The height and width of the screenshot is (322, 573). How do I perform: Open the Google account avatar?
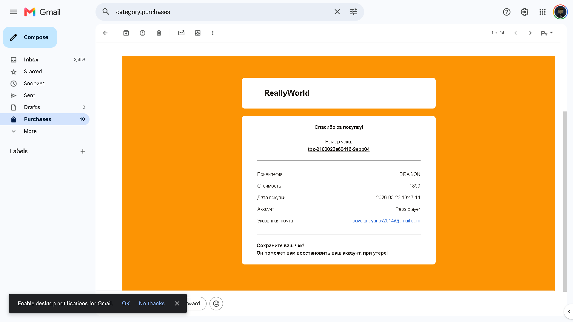(x=560, y=12)
